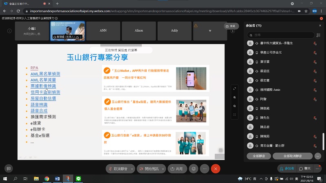Show hidden tray icons chevron
Screen dimensions: 326x183
261,179
